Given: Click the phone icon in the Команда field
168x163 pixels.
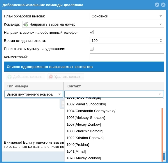Looking at the screenshot, I should click(26, 24).
